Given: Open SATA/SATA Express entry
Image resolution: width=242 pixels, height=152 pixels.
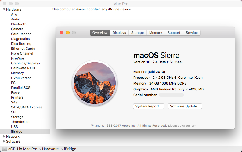Looking at the screenshot, I should 27,107.
